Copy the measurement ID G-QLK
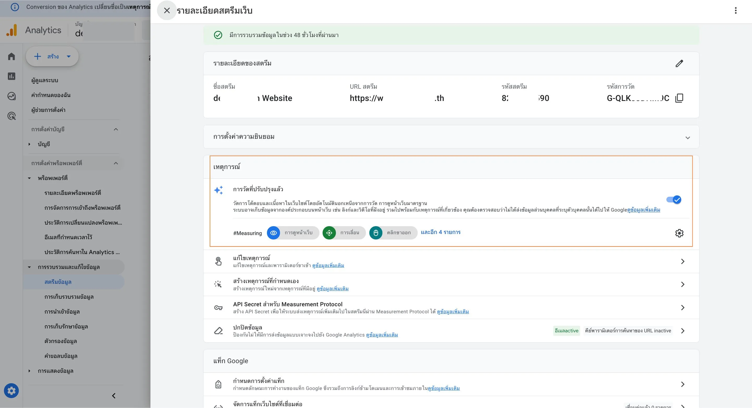Viewport: 752px width, 408px height. coord(679,98)
